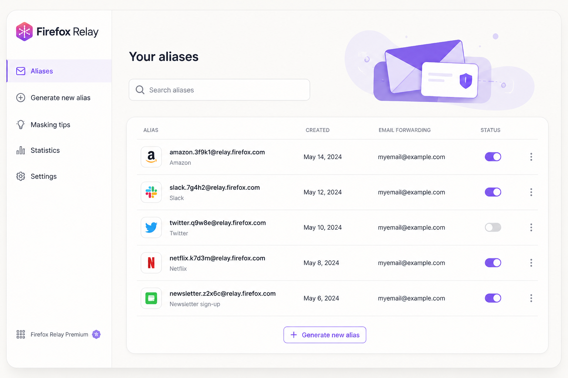Click the Your aliases heading
This screenshot has height=378, width=568.
(x=163, y=57)
